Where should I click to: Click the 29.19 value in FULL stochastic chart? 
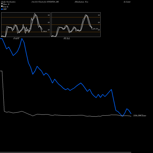tap(95, 29)
